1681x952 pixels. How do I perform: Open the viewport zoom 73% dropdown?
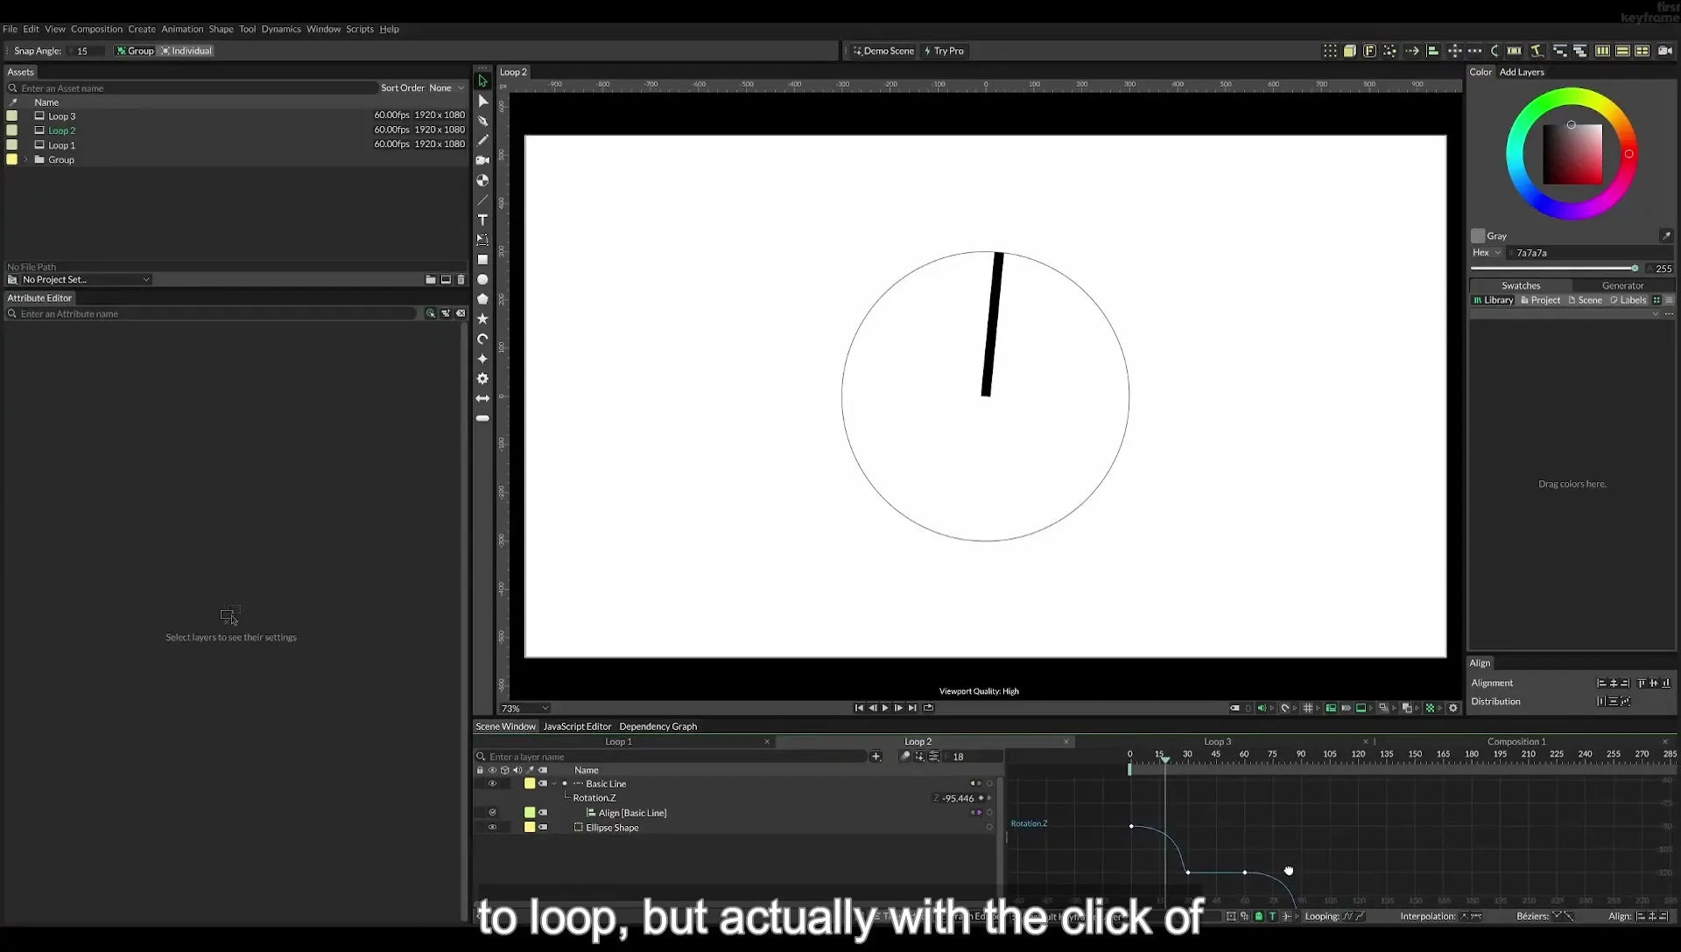point(524,709)
